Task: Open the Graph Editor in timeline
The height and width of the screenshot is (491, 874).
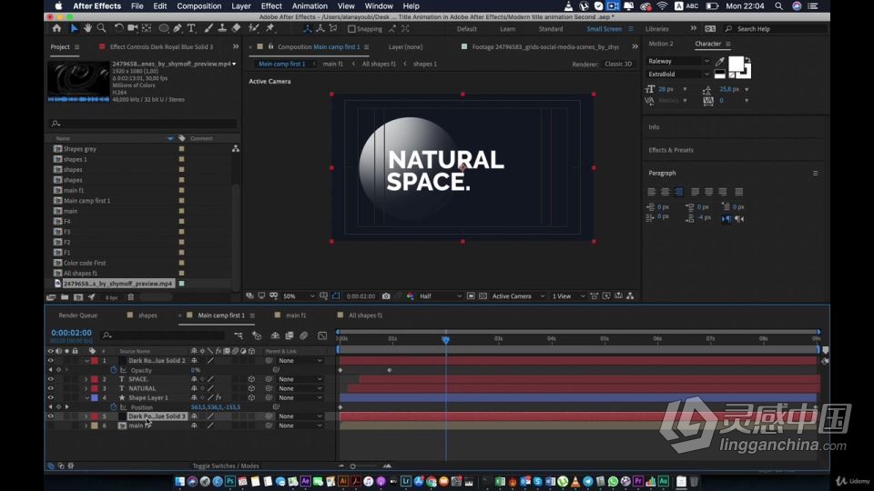Action: click(322, 336)
